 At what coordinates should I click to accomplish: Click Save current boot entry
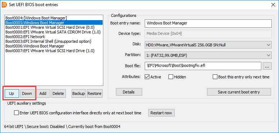[239, 92]
